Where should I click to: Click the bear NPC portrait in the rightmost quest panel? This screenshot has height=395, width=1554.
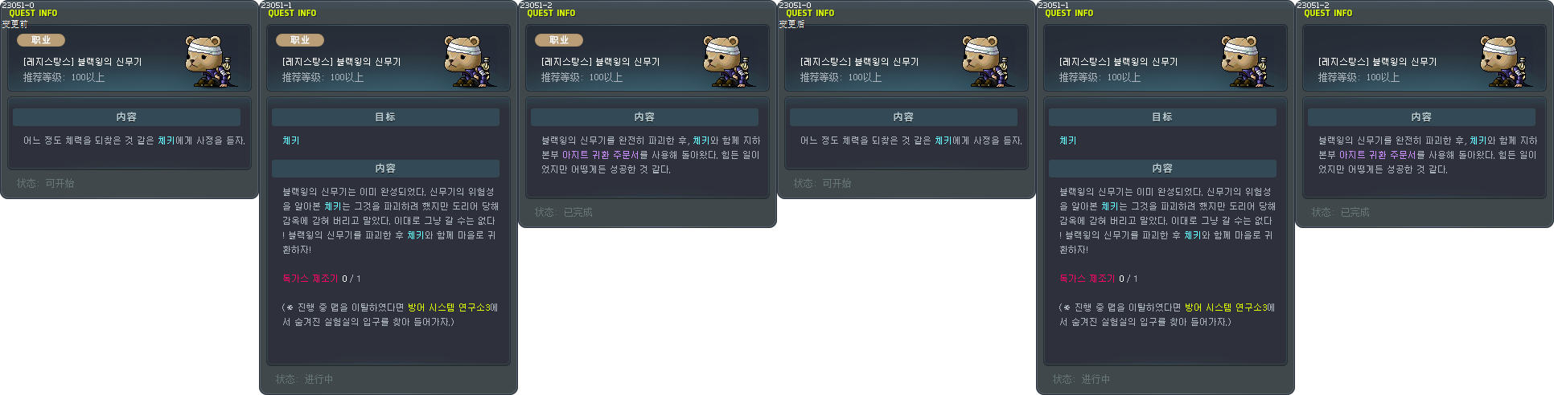click(x=1505, y=61)
